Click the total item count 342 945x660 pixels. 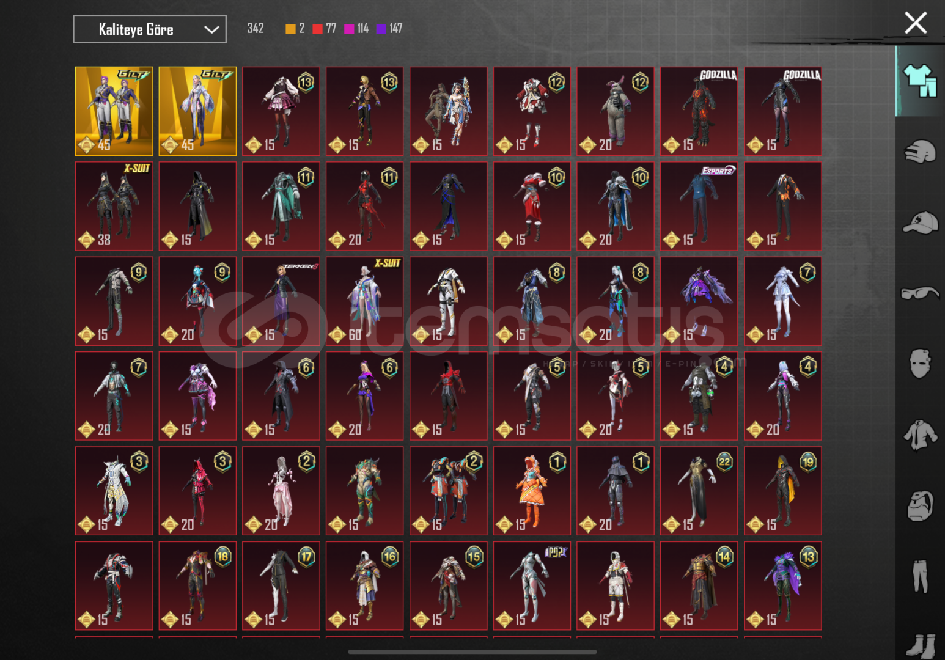pos(256,29)
